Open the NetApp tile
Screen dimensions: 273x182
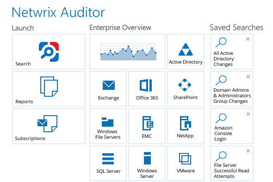click(x=186, y=126)
